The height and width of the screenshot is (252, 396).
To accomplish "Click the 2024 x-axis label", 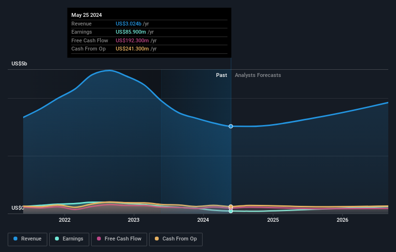I will (203, 220).
